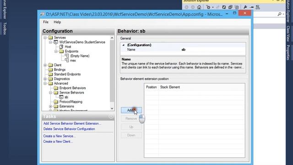Click the configuration tree scrollbar down arrow
The image size is (293, 165).
click(x=112, y=108)
